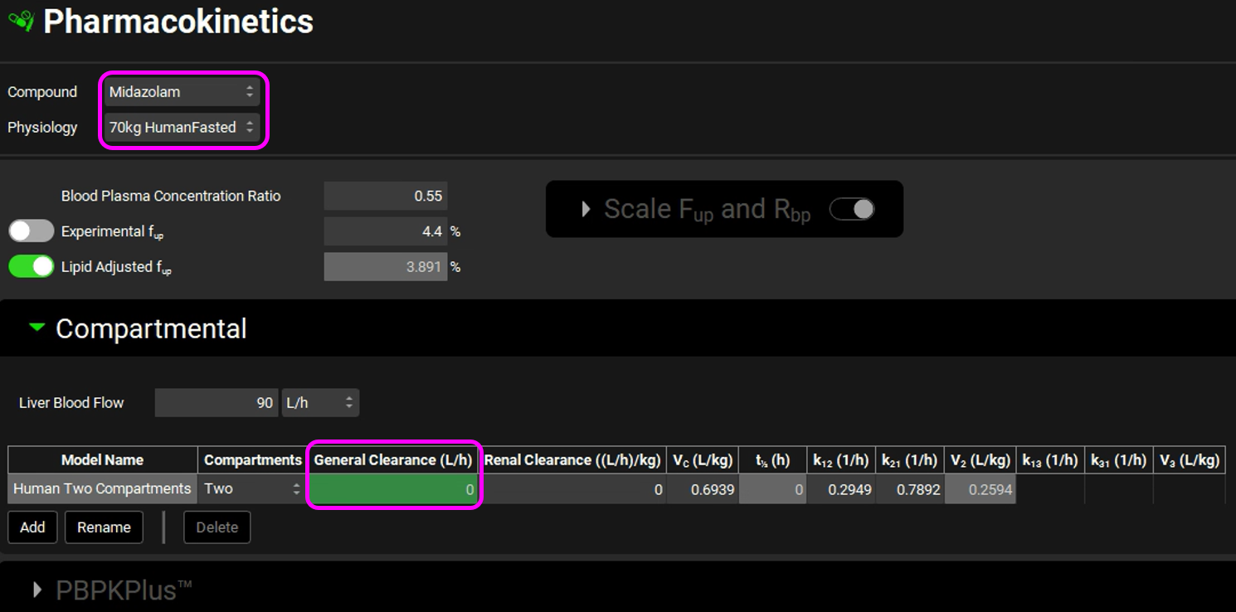The image size is (1236, 612).
Task: Select the Human Two Compartments model row
Action: click(x=102, y=489)
